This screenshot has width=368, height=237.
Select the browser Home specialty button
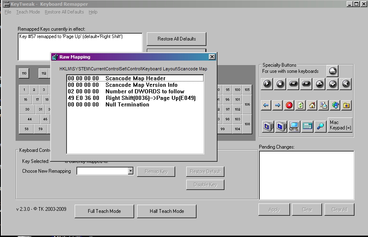coord(312,105)
